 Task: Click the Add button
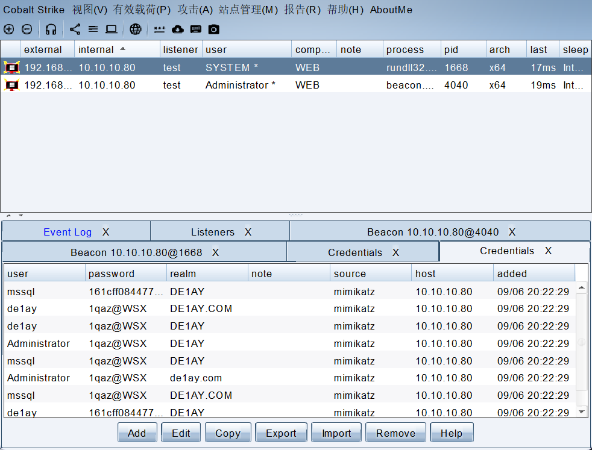(x=137, y=433)
